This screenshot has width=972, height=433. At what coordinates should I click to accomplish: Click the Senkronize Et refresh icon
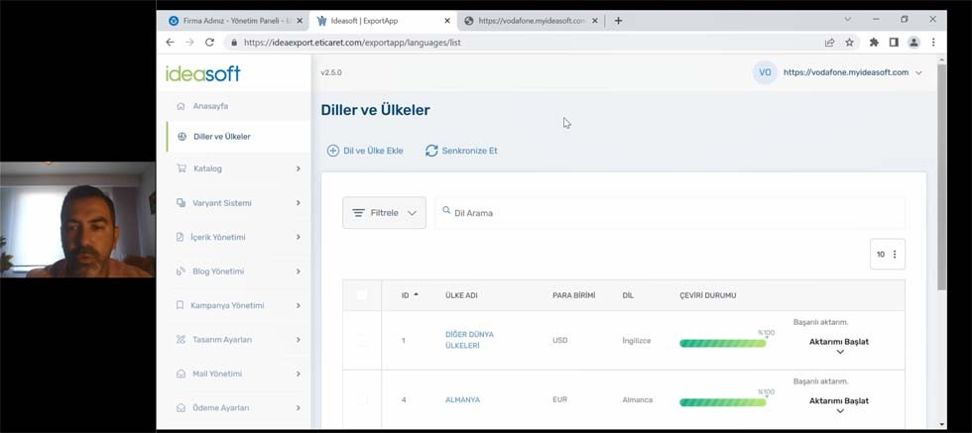pyautogui.click(x=431, y=151)
